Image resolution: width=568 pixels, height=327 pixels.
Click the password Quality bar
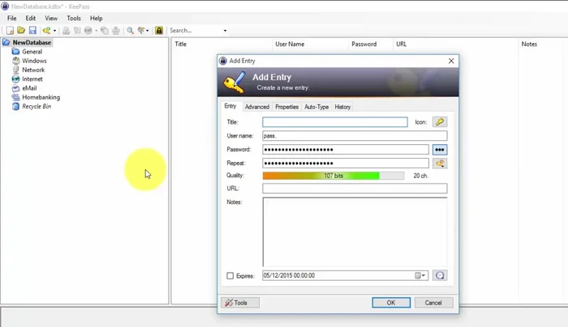pos(333,176)
